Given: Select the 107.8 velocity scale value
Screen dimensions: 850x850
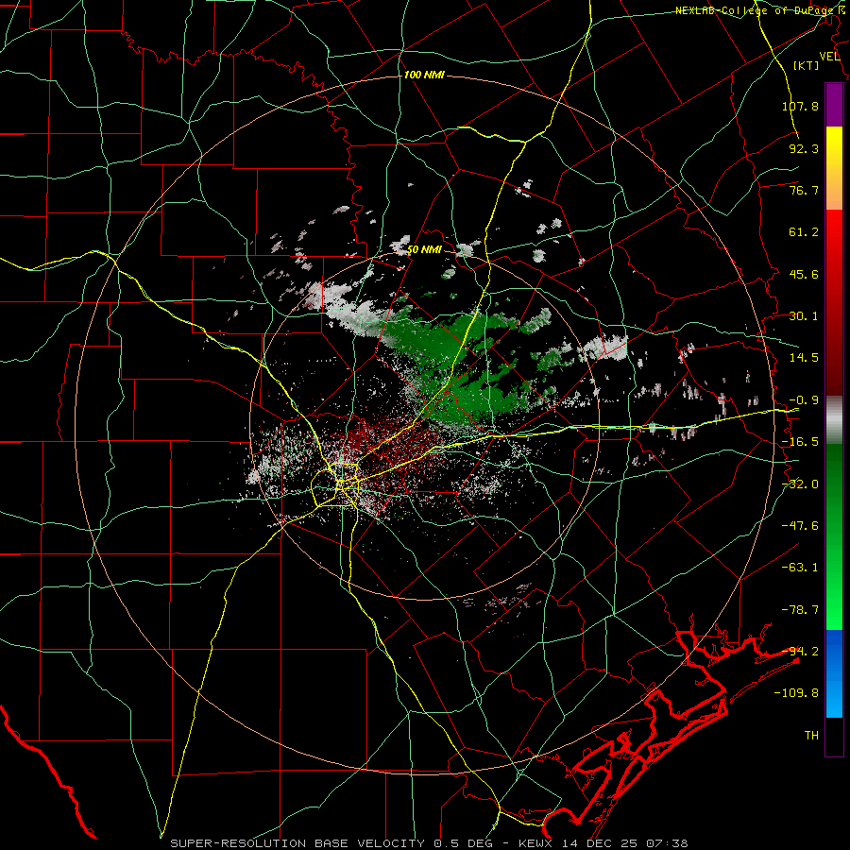Looking at the screenshot, I should [x=800, y=106].
